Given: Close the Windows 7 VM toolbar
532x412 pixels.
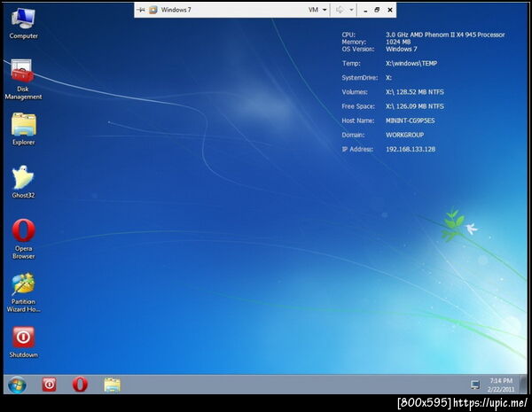Looking at the screenshot, I should [x=390, y=10].
